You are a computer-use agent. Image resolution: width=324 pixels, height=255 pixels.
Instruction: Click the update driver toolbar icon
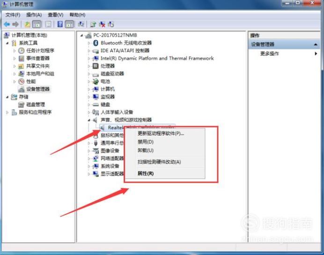(x=93, y=24)
